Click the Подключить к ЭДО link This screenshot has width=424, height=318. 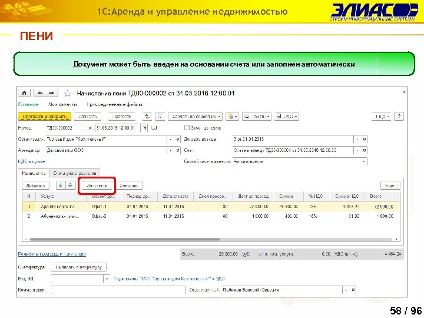tap(169, 279)
